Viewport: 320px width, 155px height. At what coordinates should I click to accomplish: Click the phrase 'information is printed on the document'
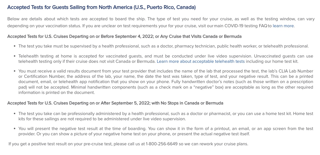[57, 92]
